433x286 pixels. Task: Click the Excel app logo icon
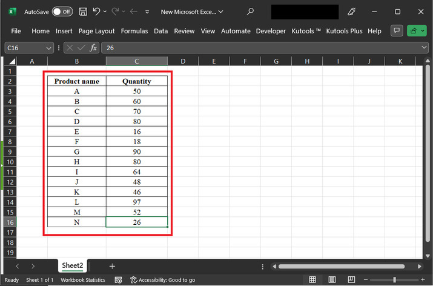pos(12,12)
